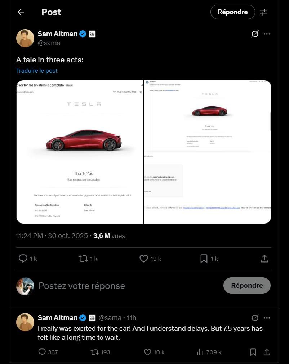Click the back arrow to exit the post
Viewport: 289px width, 364px height.
21,12
